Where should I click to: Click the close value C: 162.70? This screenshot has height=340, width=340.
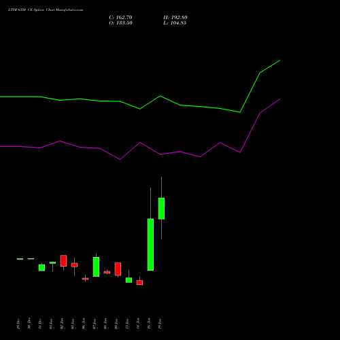coord(120,18)
